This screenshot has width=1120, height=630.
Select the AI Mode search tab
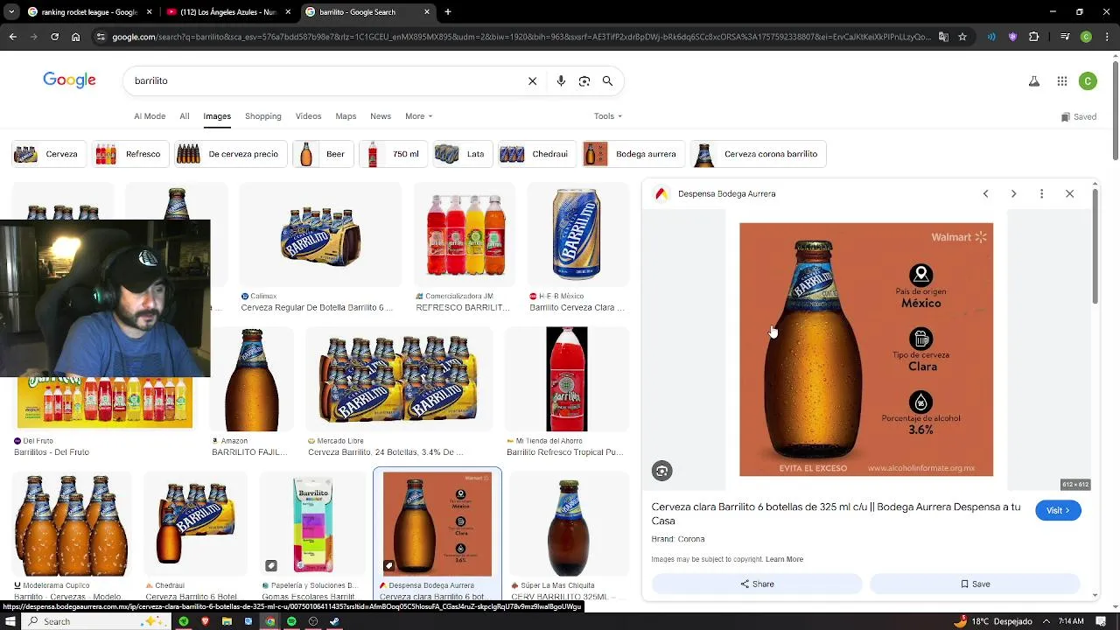coord(150,116)
